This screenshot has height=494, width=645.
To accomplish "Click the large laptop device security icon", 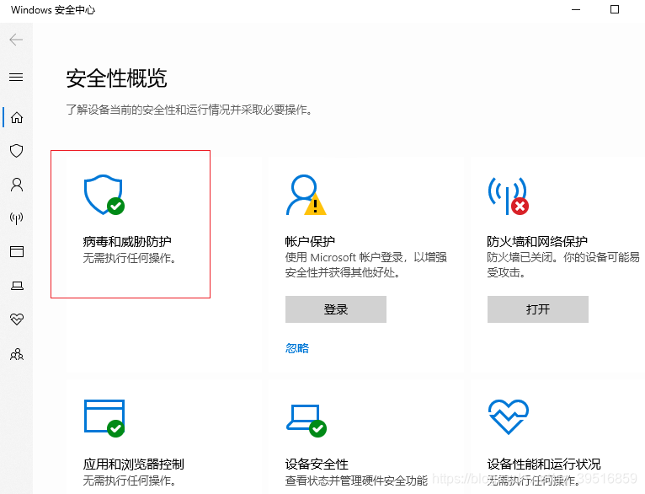I will (307, 421).
